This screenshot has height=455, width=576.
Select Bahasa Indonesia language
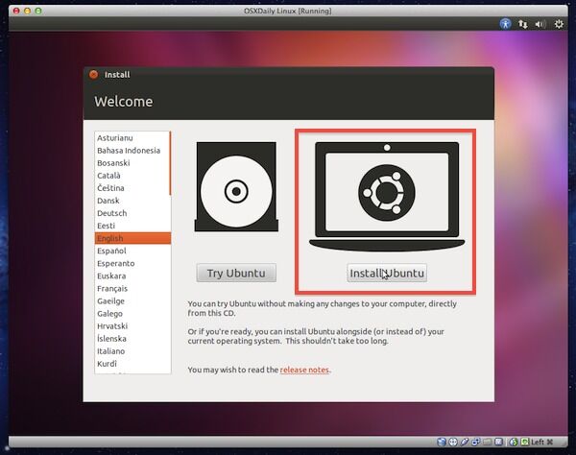pos(132,150)
